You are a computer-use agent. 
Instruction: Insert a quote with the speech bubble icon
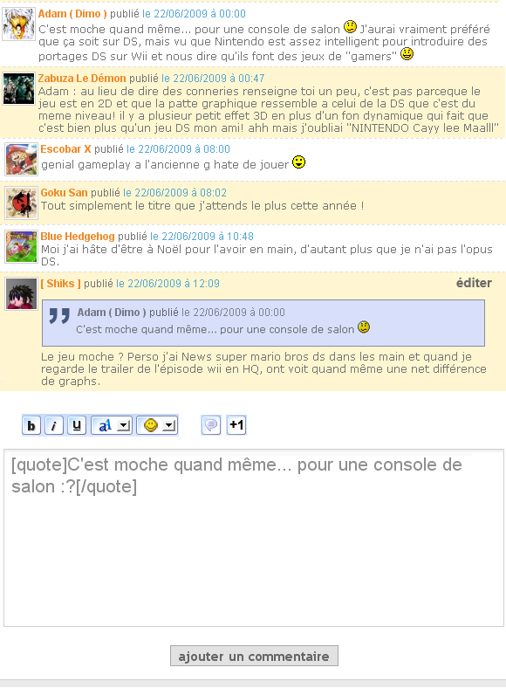(211, 425)
